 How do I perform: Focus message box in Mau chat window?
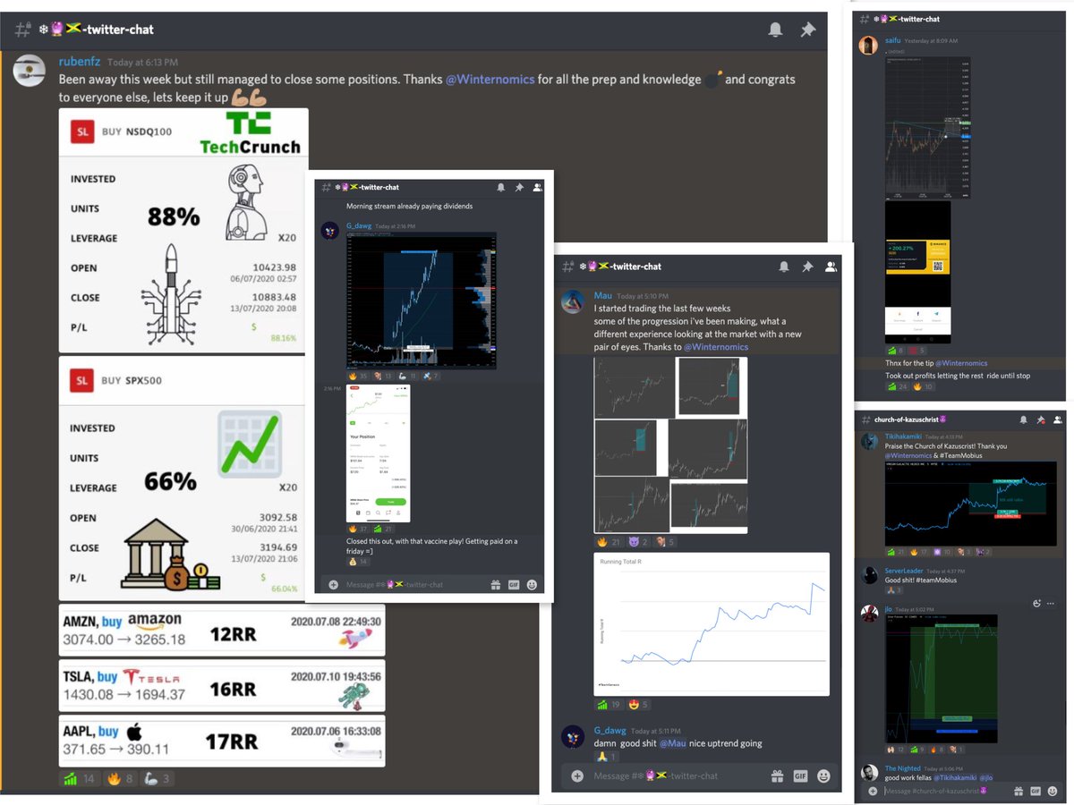678,775
